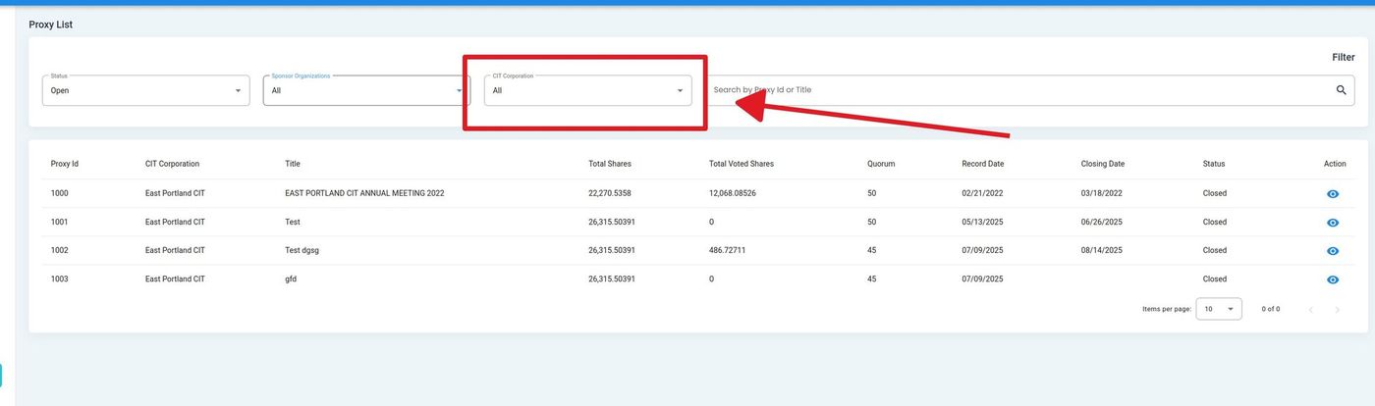Click the Record Date column header
This screenshot has height=406, width=1375.
982,164
